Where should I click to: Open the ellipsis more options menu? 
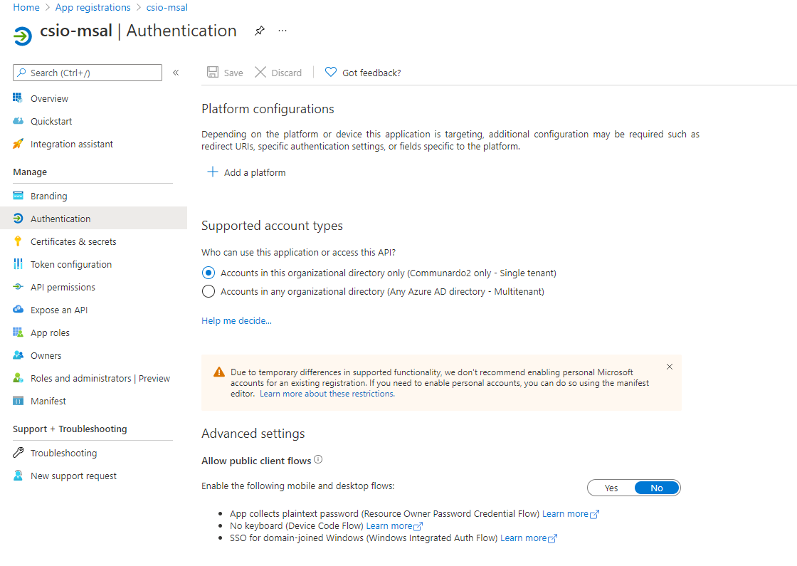[x=283, y=31]
